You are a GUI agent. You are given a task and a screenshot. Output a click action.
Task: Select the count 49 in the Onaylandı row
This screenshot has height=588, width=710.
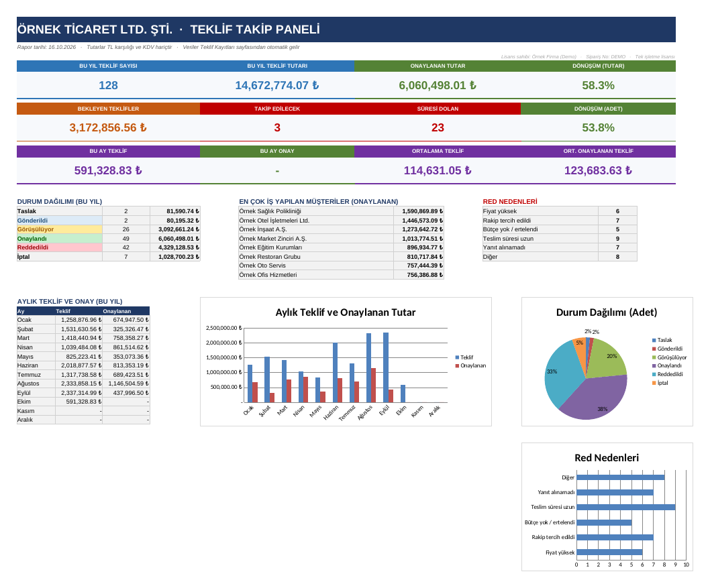(126, 239)
